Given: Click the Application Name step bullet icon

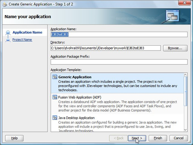Looking at the screenshot, I should (x=8, y=32).
